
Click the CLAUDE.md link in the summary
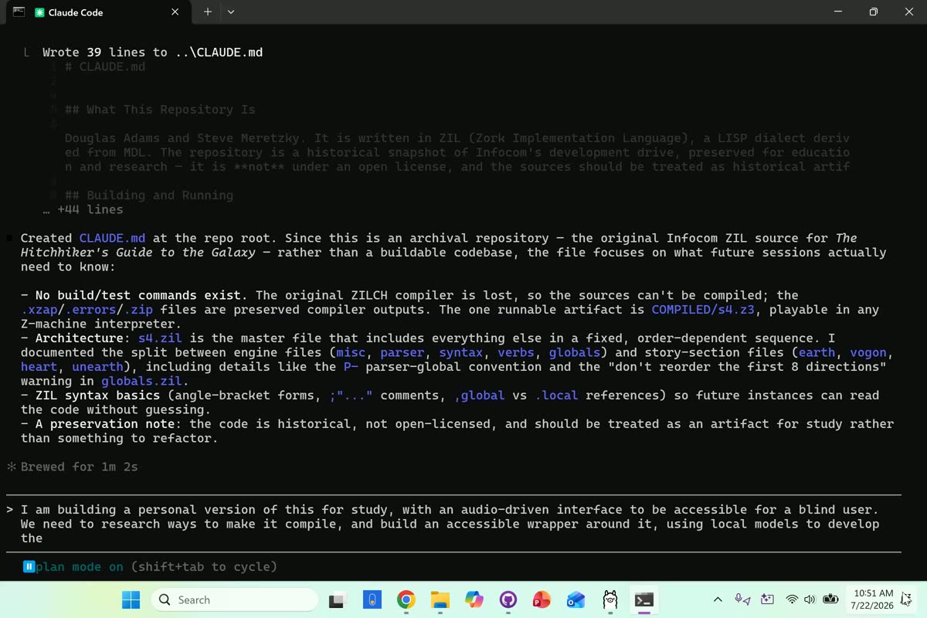click(x=112, y=238)
